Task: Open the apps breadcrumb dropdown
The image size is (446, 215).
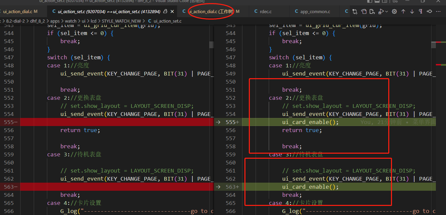Action: click(x=55, y=21)
